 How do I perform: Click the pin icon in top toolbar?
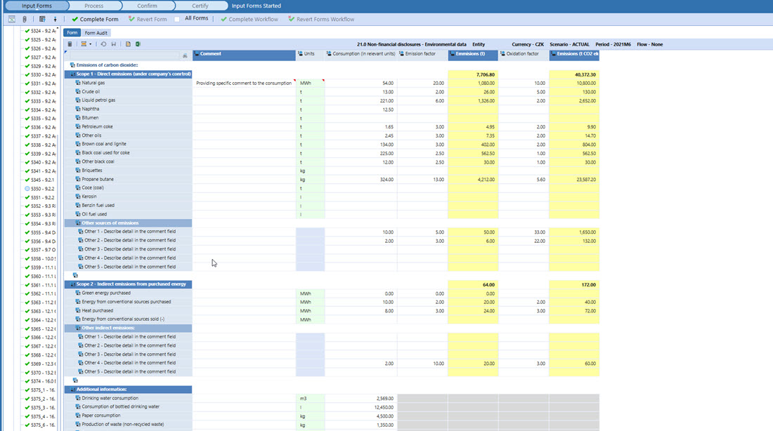tap(55, 19)
